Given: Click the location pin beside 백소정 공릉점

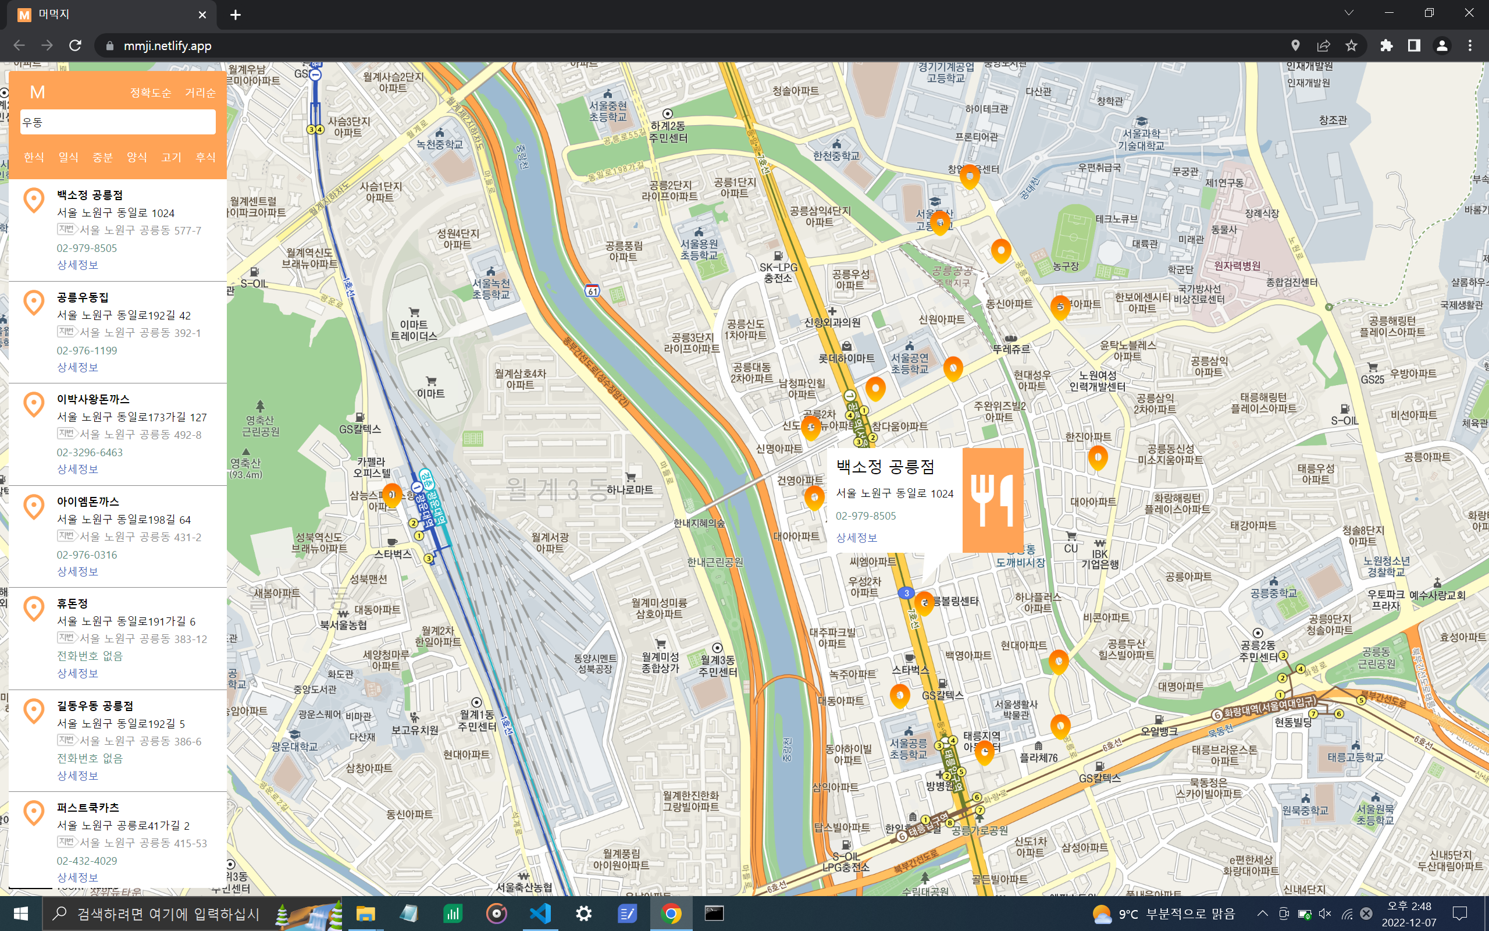Looking at the screenshot, I should [34, 200].
